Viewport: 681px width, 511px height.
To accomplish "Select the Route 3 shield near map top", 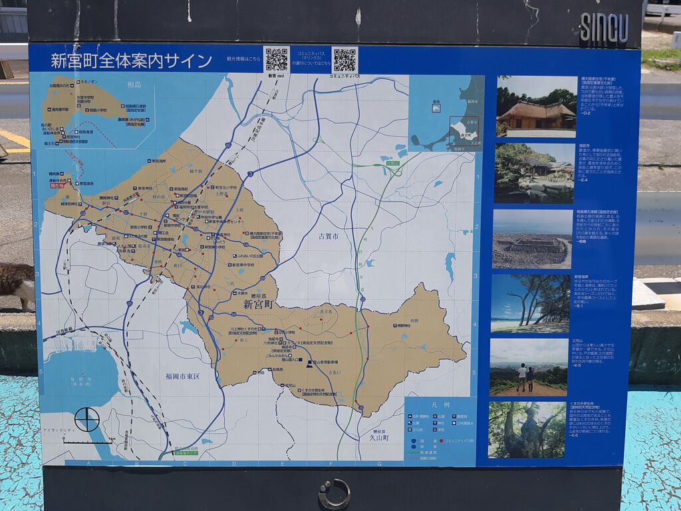I will [x=251, y=174].
